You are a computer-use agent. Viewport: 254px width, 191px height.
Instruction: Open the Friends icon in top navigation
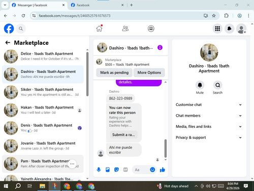pos(125,29)
